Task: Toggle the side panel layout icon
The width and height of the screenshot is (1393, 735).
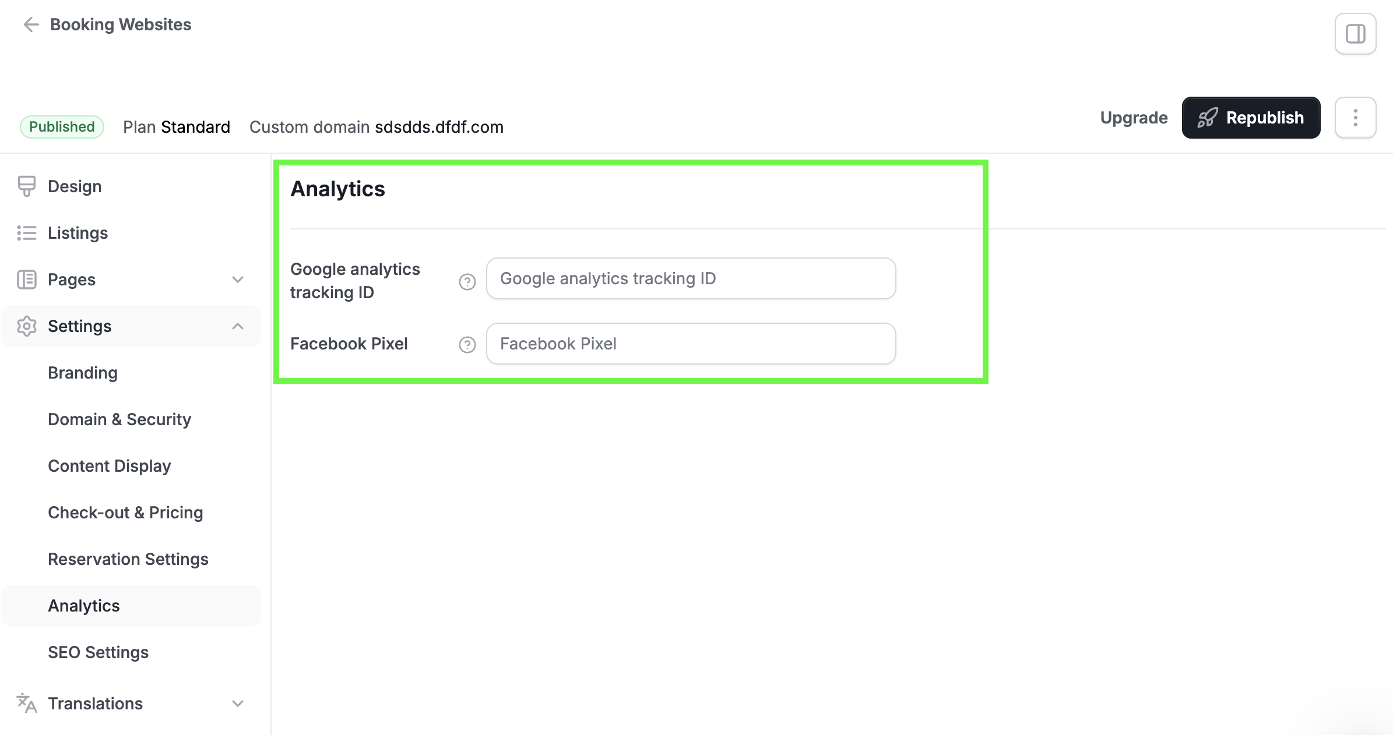Action: [1355, 34]
